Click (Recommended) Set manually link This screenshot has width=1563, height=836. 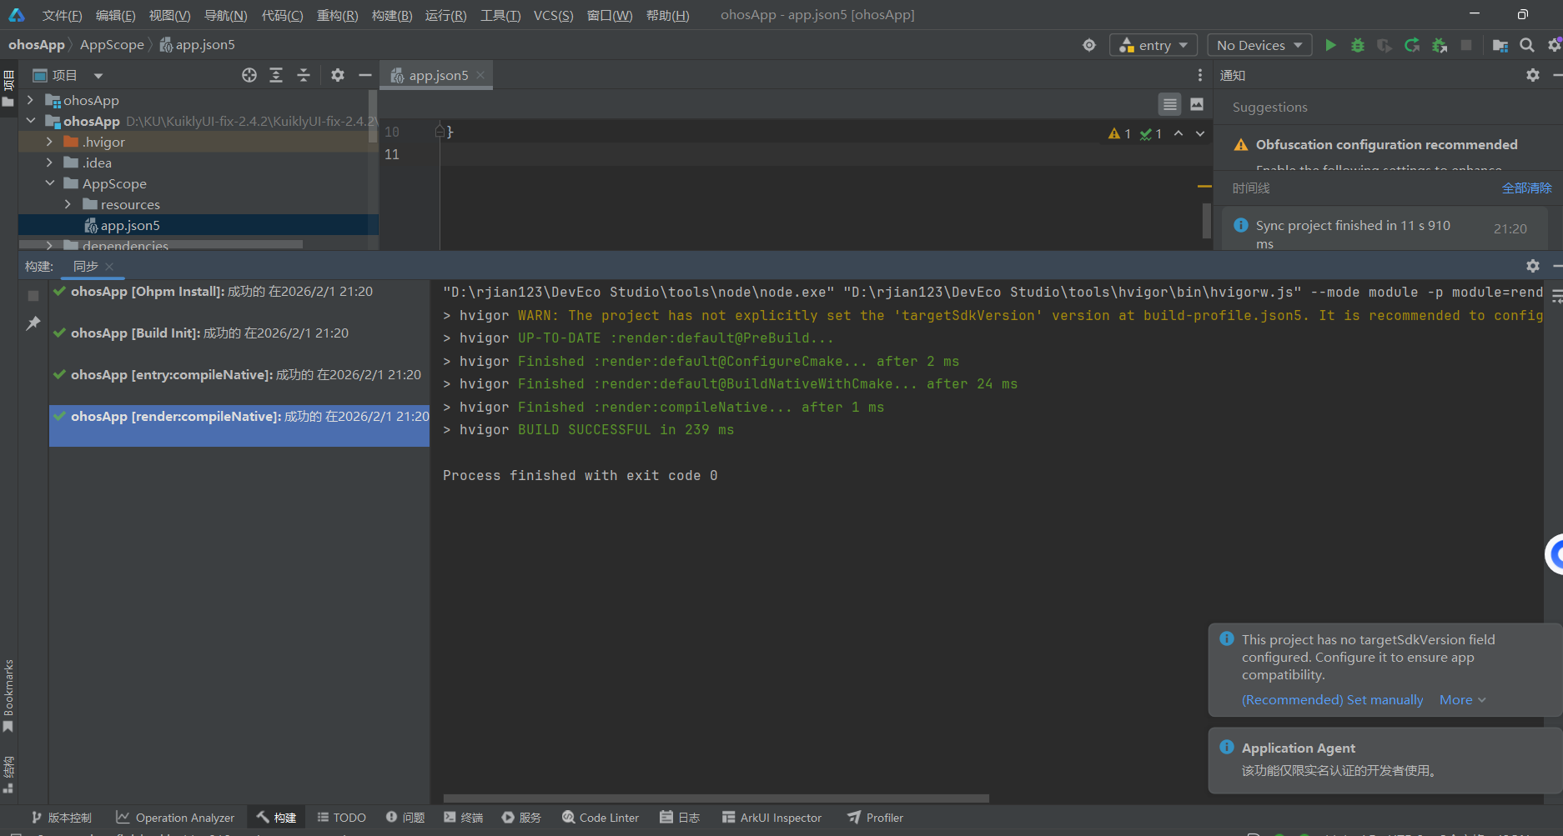[1332, 700]
